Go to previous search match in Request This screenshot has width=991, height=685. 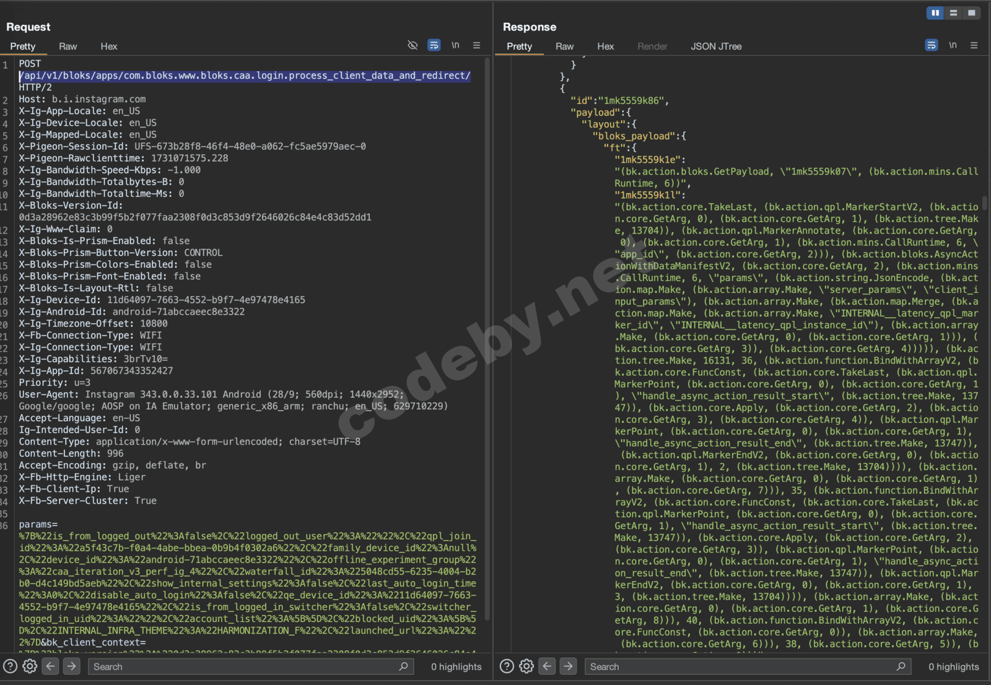pyautogui.click(x=51, y=666)
